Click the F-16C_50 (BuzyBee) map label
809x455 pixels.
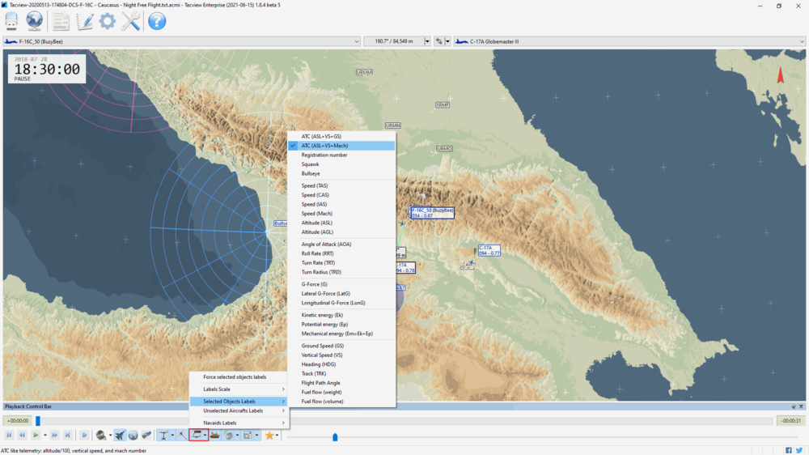[432, 212]
